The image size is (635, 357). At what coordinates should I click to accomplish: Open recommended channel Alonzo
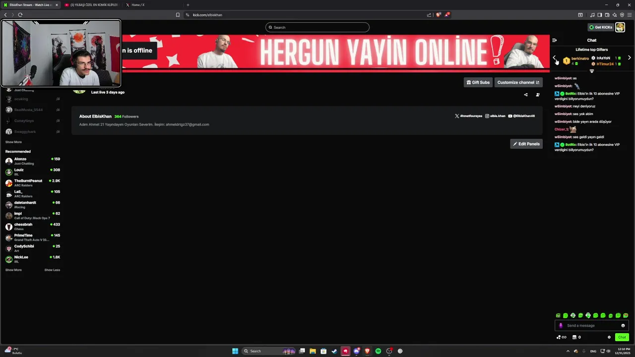(x=33, y=161)
